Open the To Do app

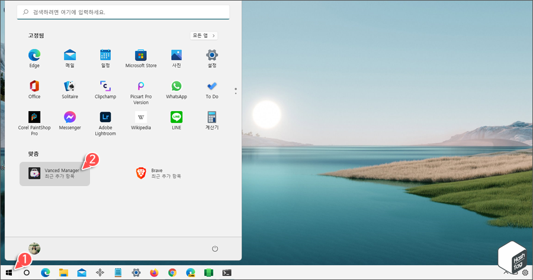(212, 89)
